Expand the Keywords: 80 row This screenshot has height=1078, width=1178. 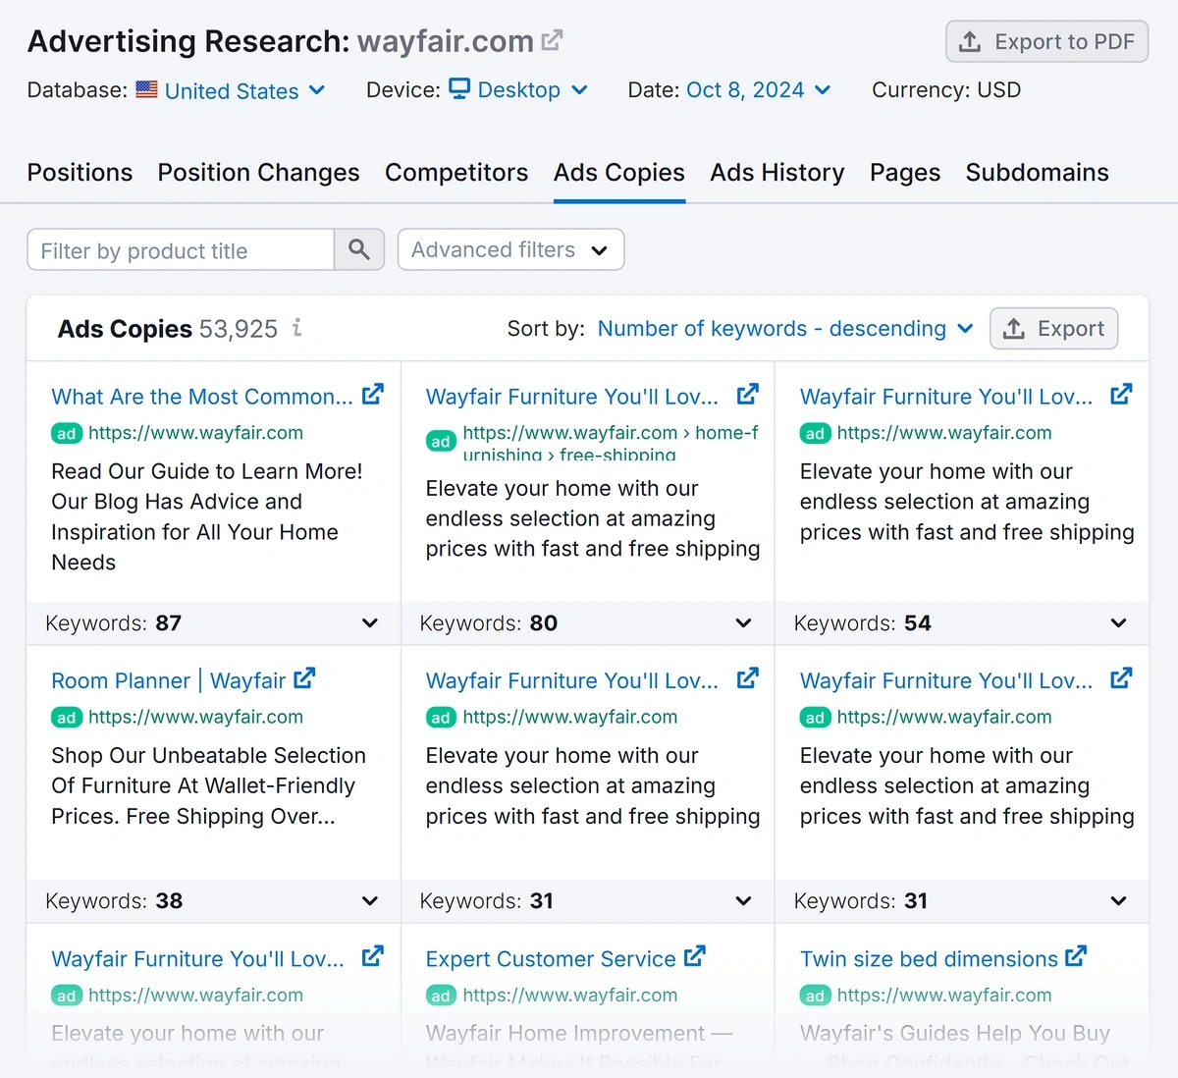(587, 623)
